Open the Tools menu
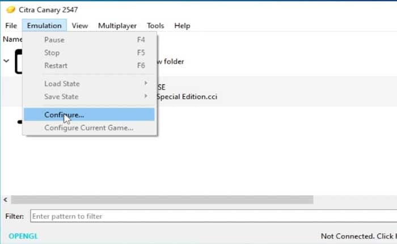 click(155, 26)
